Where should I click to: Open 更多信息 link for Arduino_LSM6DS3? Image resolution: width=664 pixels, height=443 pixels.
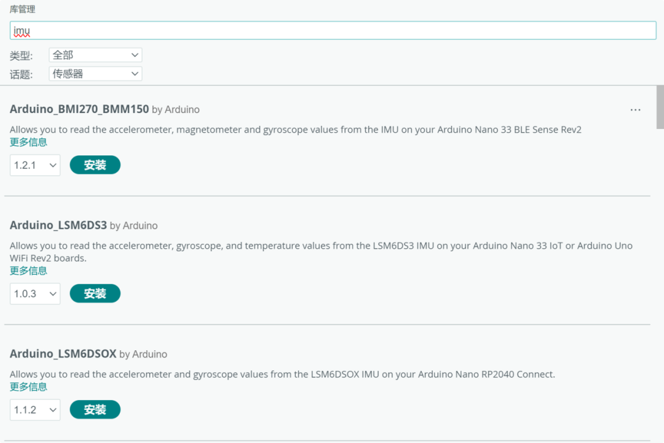28,270
